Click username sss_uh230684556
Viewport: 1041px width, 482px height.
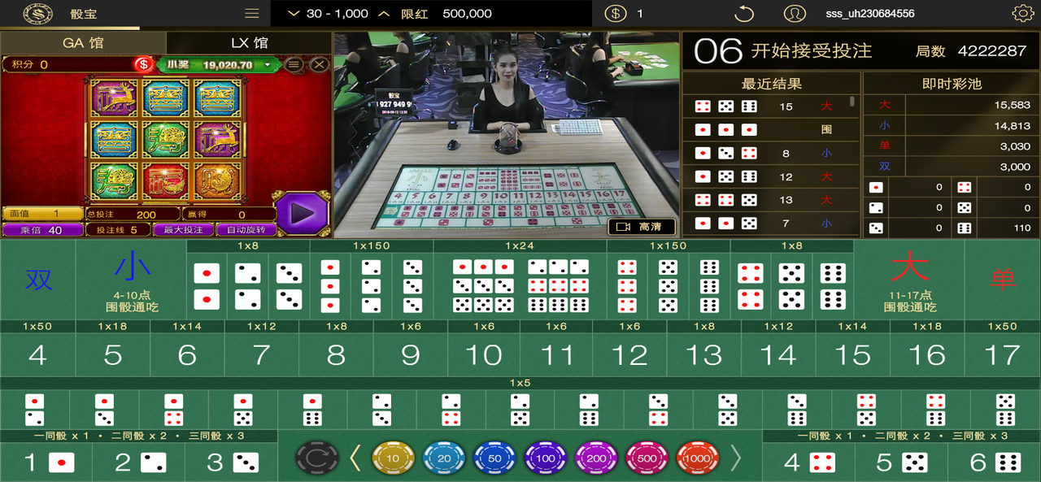(x=869, y=14)
